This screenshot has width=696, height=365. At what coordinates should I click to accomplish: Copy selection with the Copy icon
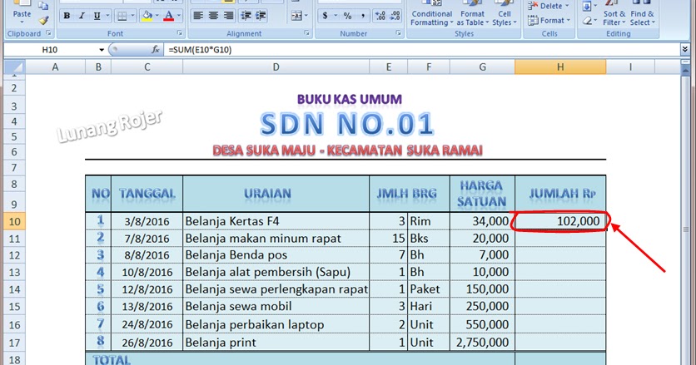43,5
